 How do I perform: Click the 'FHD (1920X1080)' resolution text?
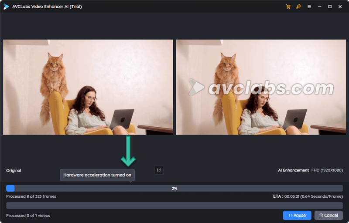(327, 170)
